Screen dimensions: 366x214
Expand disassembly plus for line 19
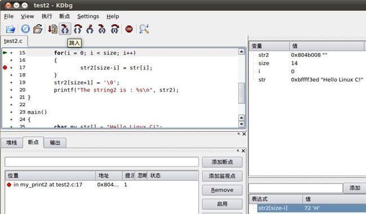pos(11,82)
